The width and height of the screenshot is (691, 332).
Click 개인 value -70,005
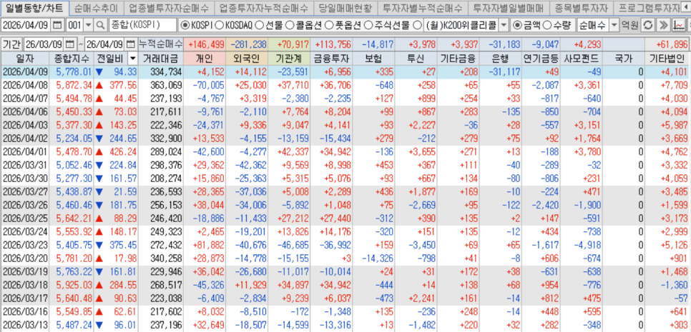coord(210,85)
